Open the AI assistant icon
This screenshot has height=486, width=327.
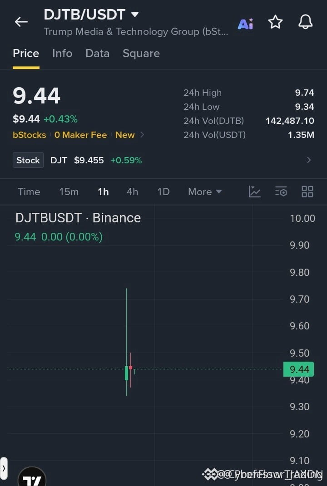[245, 23]
